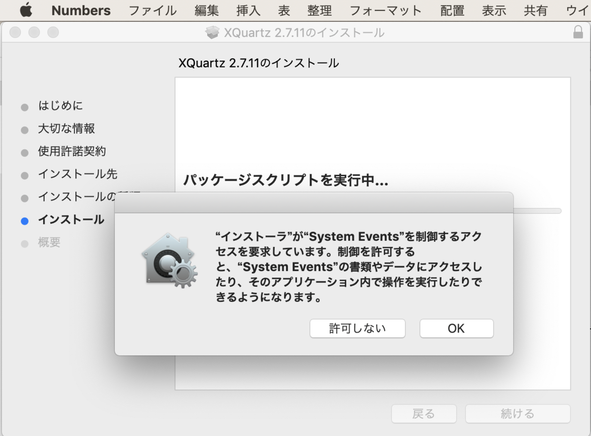Screen dimensions: 591x436
Task: Click the installer window close button
Action: [x=15, y=32]
